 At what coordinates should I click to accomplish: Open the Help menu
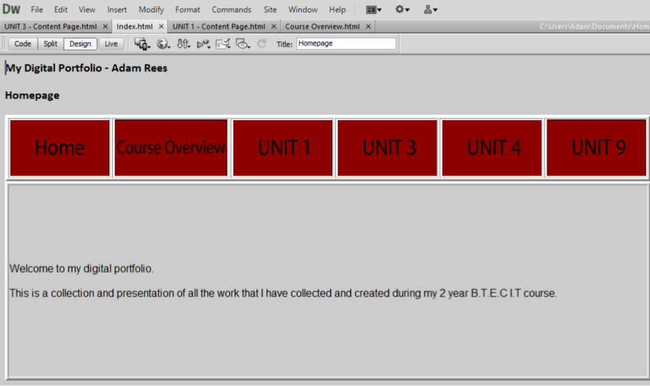point(337,9)
